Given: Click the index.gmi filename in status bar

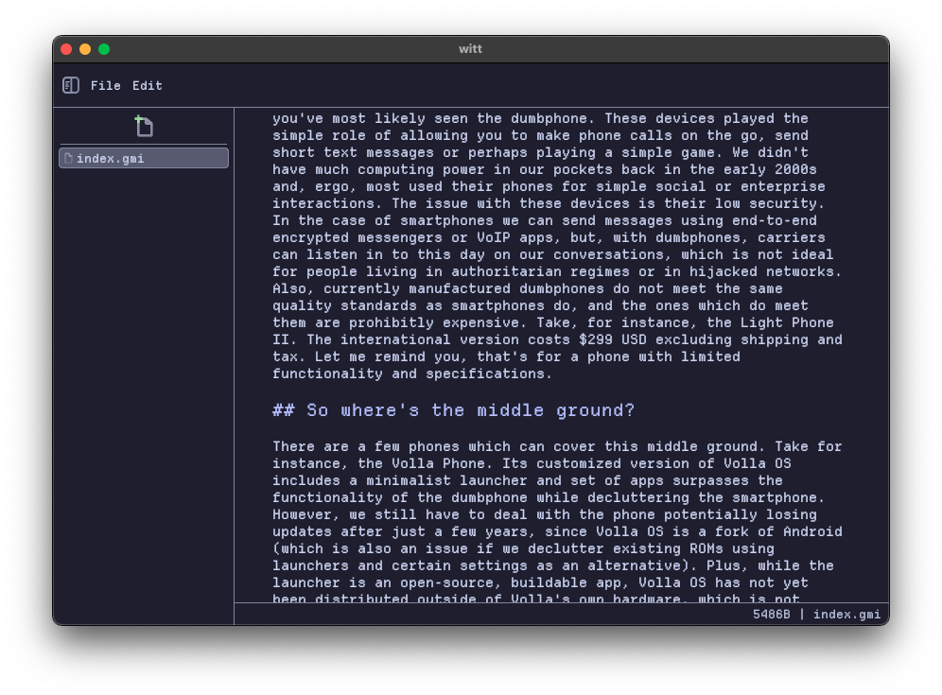Looking at the screenshot, I should 846,615.
